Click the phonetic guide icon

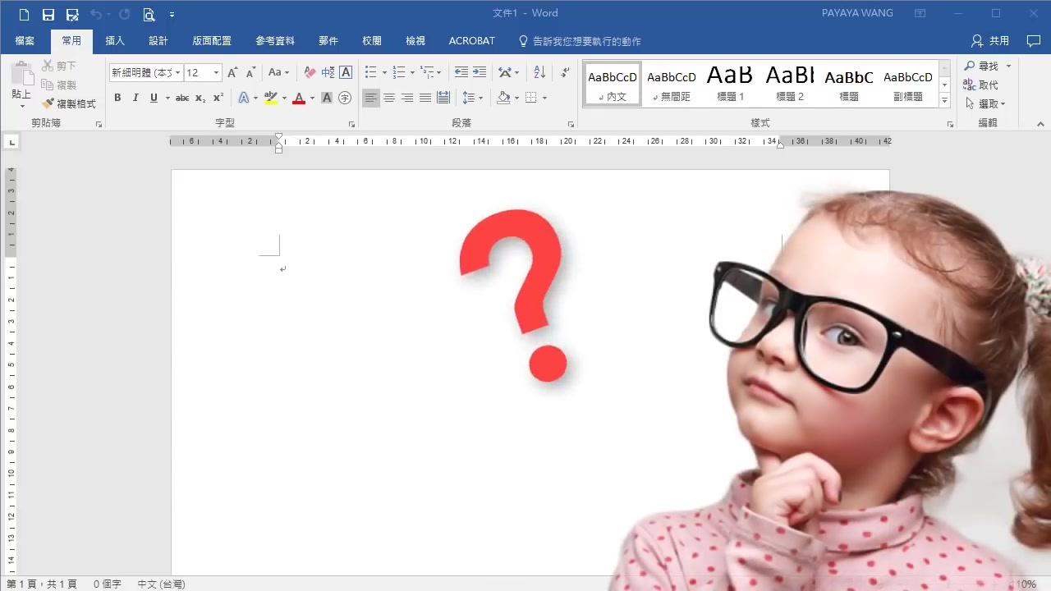pos(328,72)
